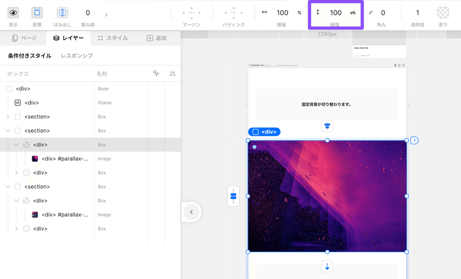The image size is (461, 279).
Task: Collapse the sidebar with the left-arrow button
Action: pos(191,212)
